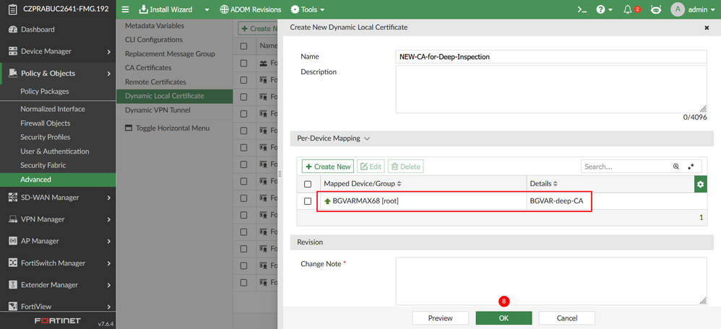Open the Tools dropdown menu
The width and height of the screenshot is (721, 329).
click(307, 9)
